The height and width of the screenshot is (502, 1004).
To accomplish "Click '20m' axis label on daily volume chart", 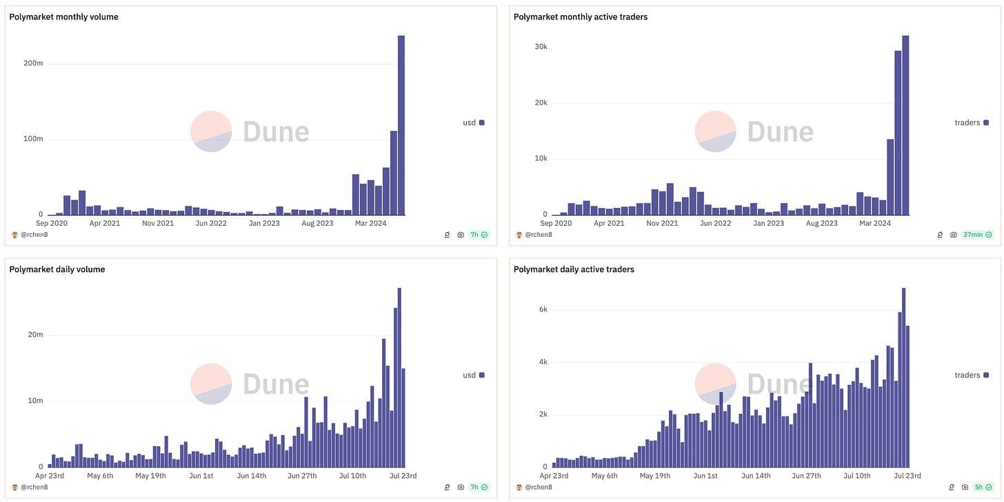I will 35,335.
